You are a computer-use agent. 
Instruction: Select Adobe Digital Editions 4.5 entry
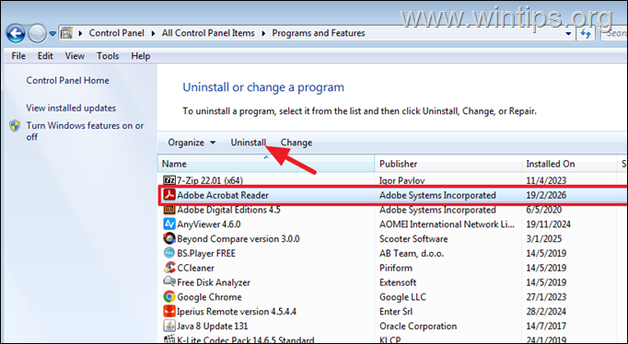[228, 210]
